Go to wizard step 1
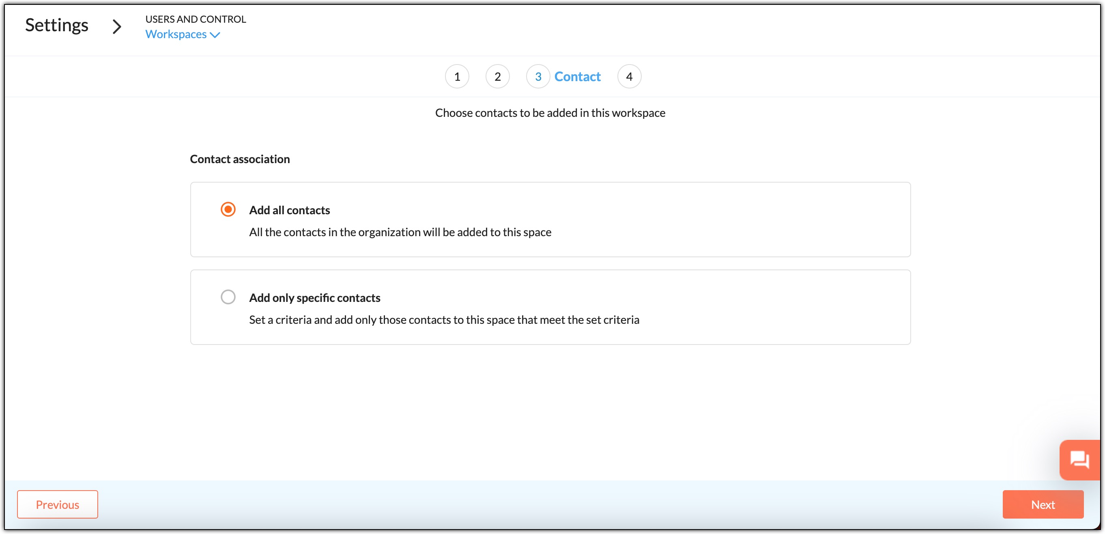Image resolution: width=1105 pixels, height=534 pixels. pos(457,76)
